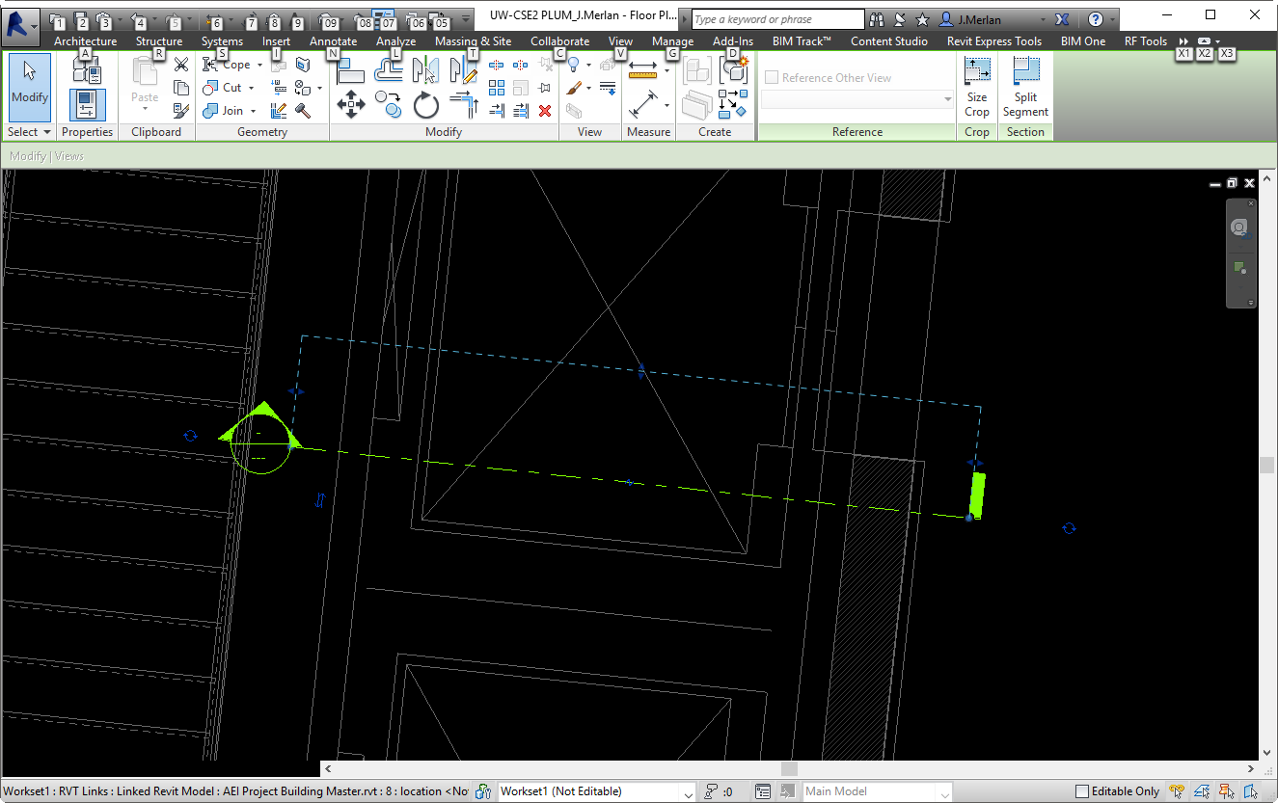The image size is (1278, 803).
Task: Click the Size Crop button
Action: pos(977,86)
